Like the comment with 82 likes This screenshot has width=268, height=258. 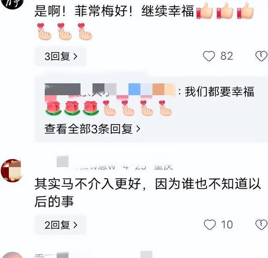(x=209, y=56)
